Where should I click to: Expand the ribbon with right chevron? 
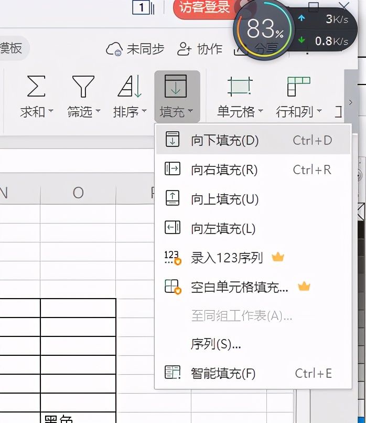351,102
